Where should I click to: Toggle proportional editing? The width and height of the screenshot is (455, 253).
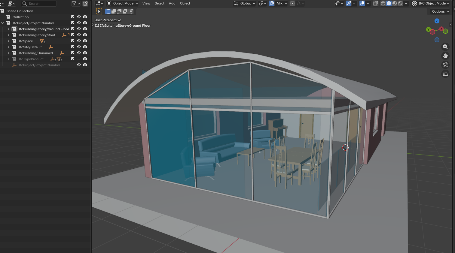(292, 3)
